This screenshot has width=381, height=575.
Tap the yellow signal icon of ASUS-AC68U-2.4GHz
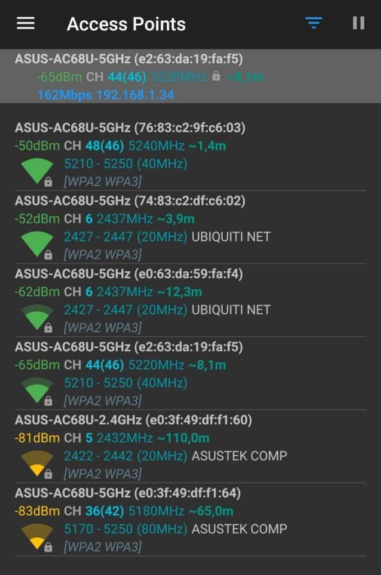click(x=34, y=458)
